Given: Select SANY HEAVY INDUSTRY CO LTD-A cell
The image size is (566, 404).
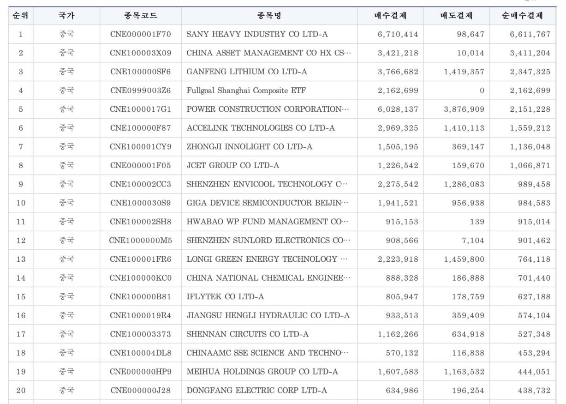Looking at the screenshot, I should tap(257, 34).
